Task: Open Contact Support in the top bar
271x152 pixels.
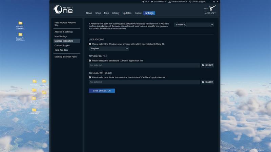Action: [x=197, y=2]
